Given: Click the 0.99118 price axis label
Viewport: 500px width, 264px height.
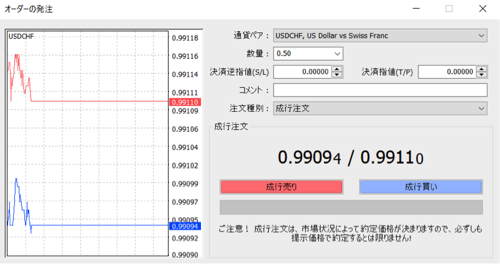Looking at the screenshot, I should 185,38.
